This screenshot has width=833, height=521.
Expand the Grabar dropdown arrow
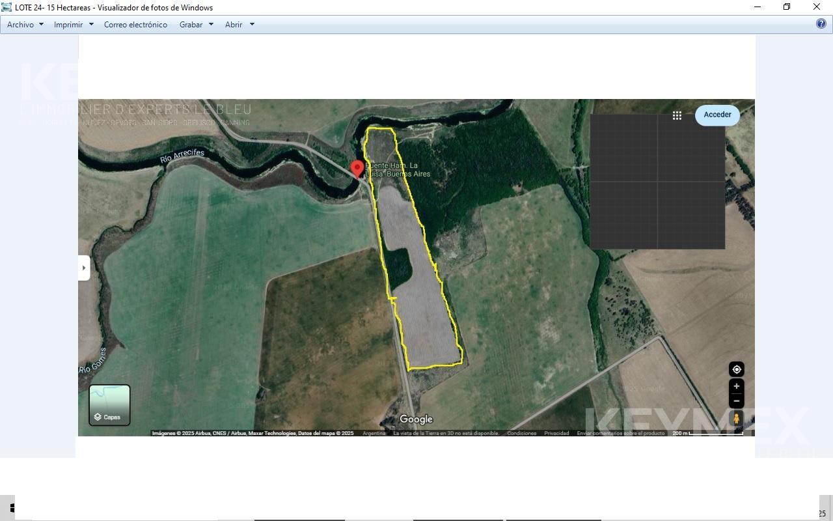[211, 24]
